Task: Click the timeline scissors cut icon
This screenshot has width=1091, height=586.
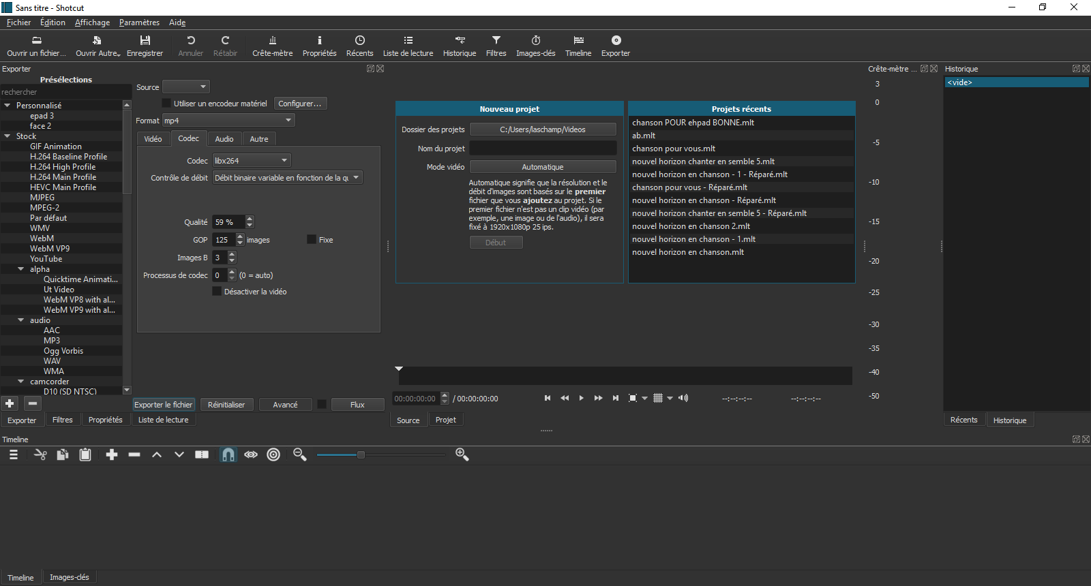Action: (40, 454)
